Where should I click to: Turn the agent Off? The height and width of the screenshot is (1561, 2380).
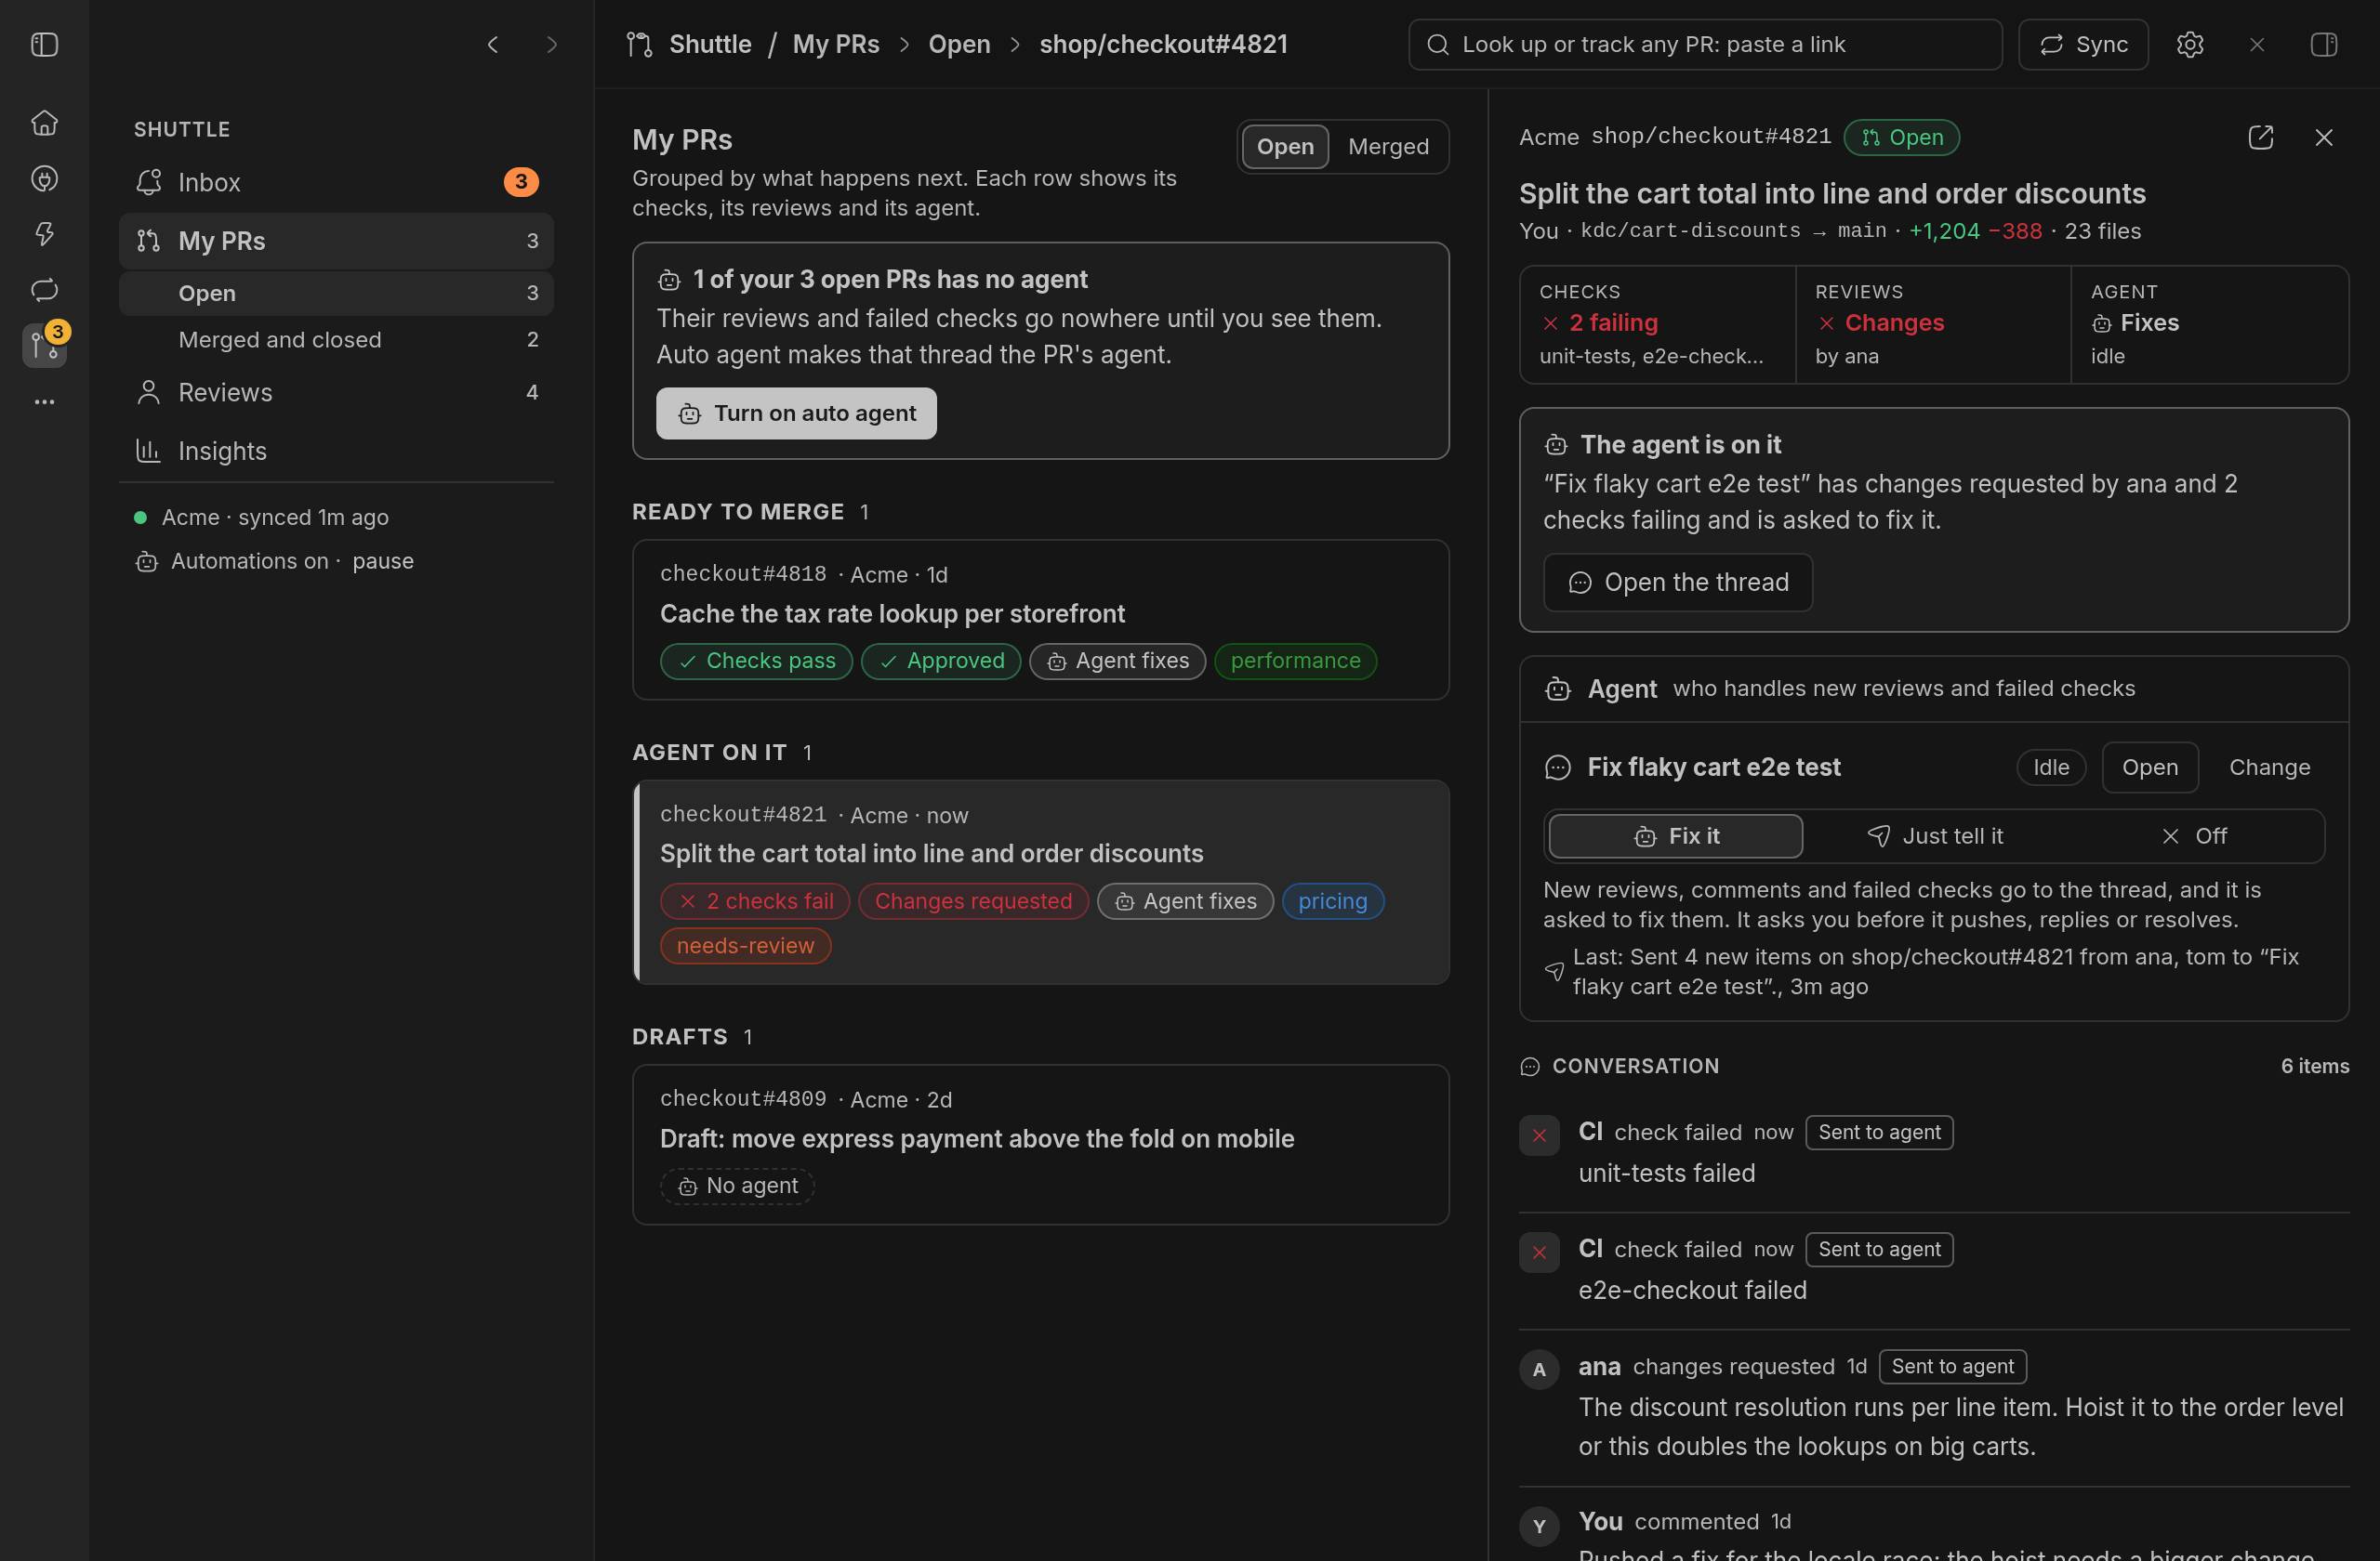point(2193,835)
